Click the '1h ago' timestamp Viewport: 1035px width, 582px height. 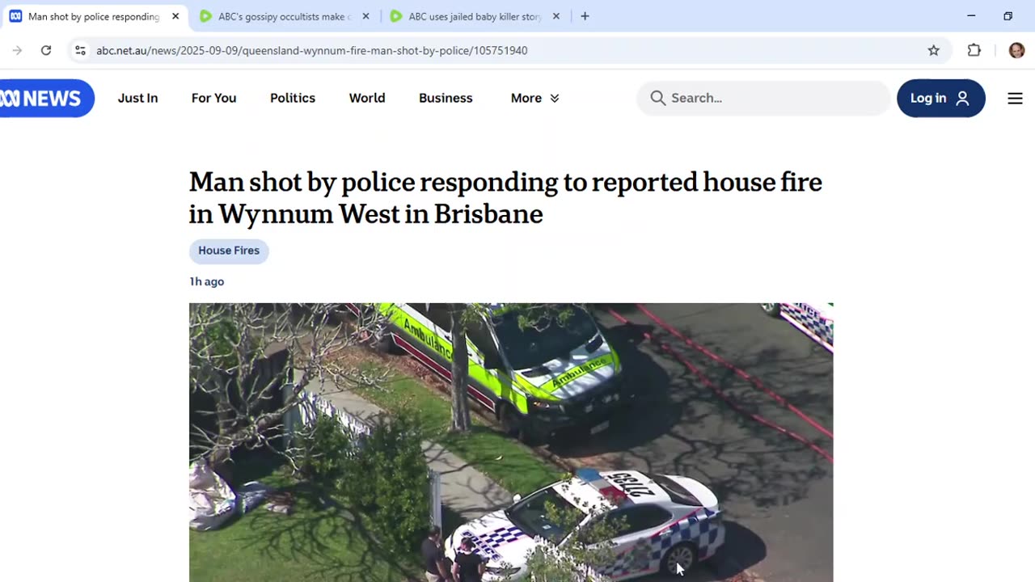tap(207, 281)
